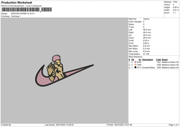The height and width of the screenshot is (127, 180).
Task: Click the stitch count 1949 in row 2
Action: (x=139, y=65)
